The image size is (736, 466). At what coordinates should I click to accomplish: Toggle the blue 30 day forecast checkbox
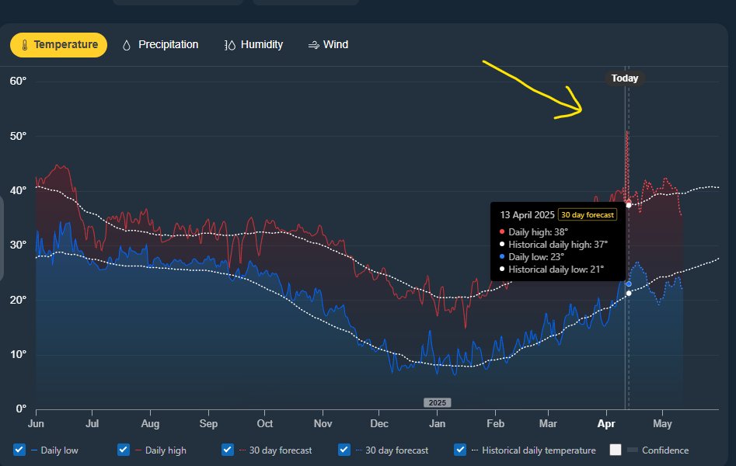tap(344, 450)
